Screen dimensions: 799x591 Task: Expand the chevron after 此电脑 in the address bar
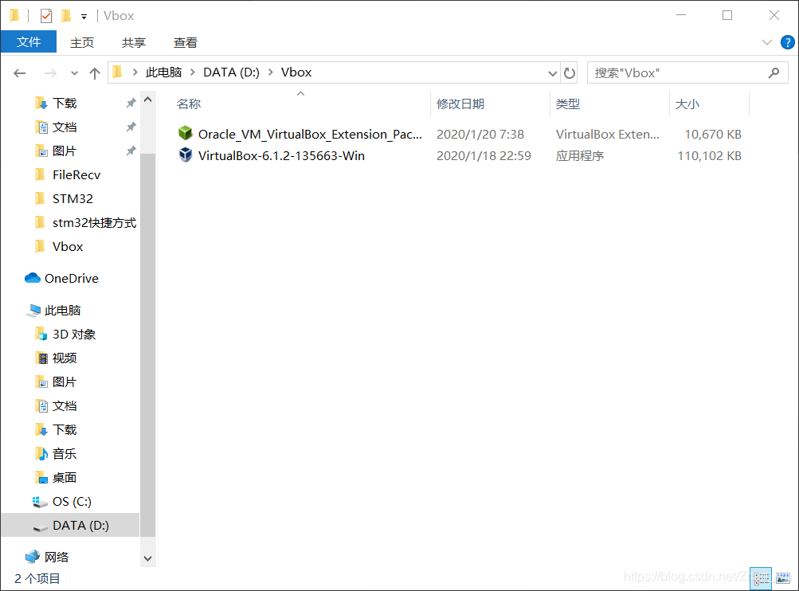tap(193, 72)
